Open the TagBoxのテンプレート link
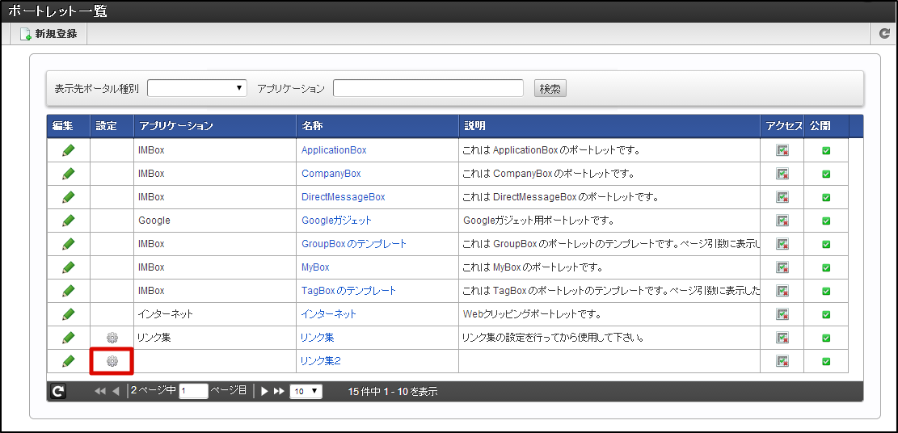 pyautogui.click(x=349, y=291)
